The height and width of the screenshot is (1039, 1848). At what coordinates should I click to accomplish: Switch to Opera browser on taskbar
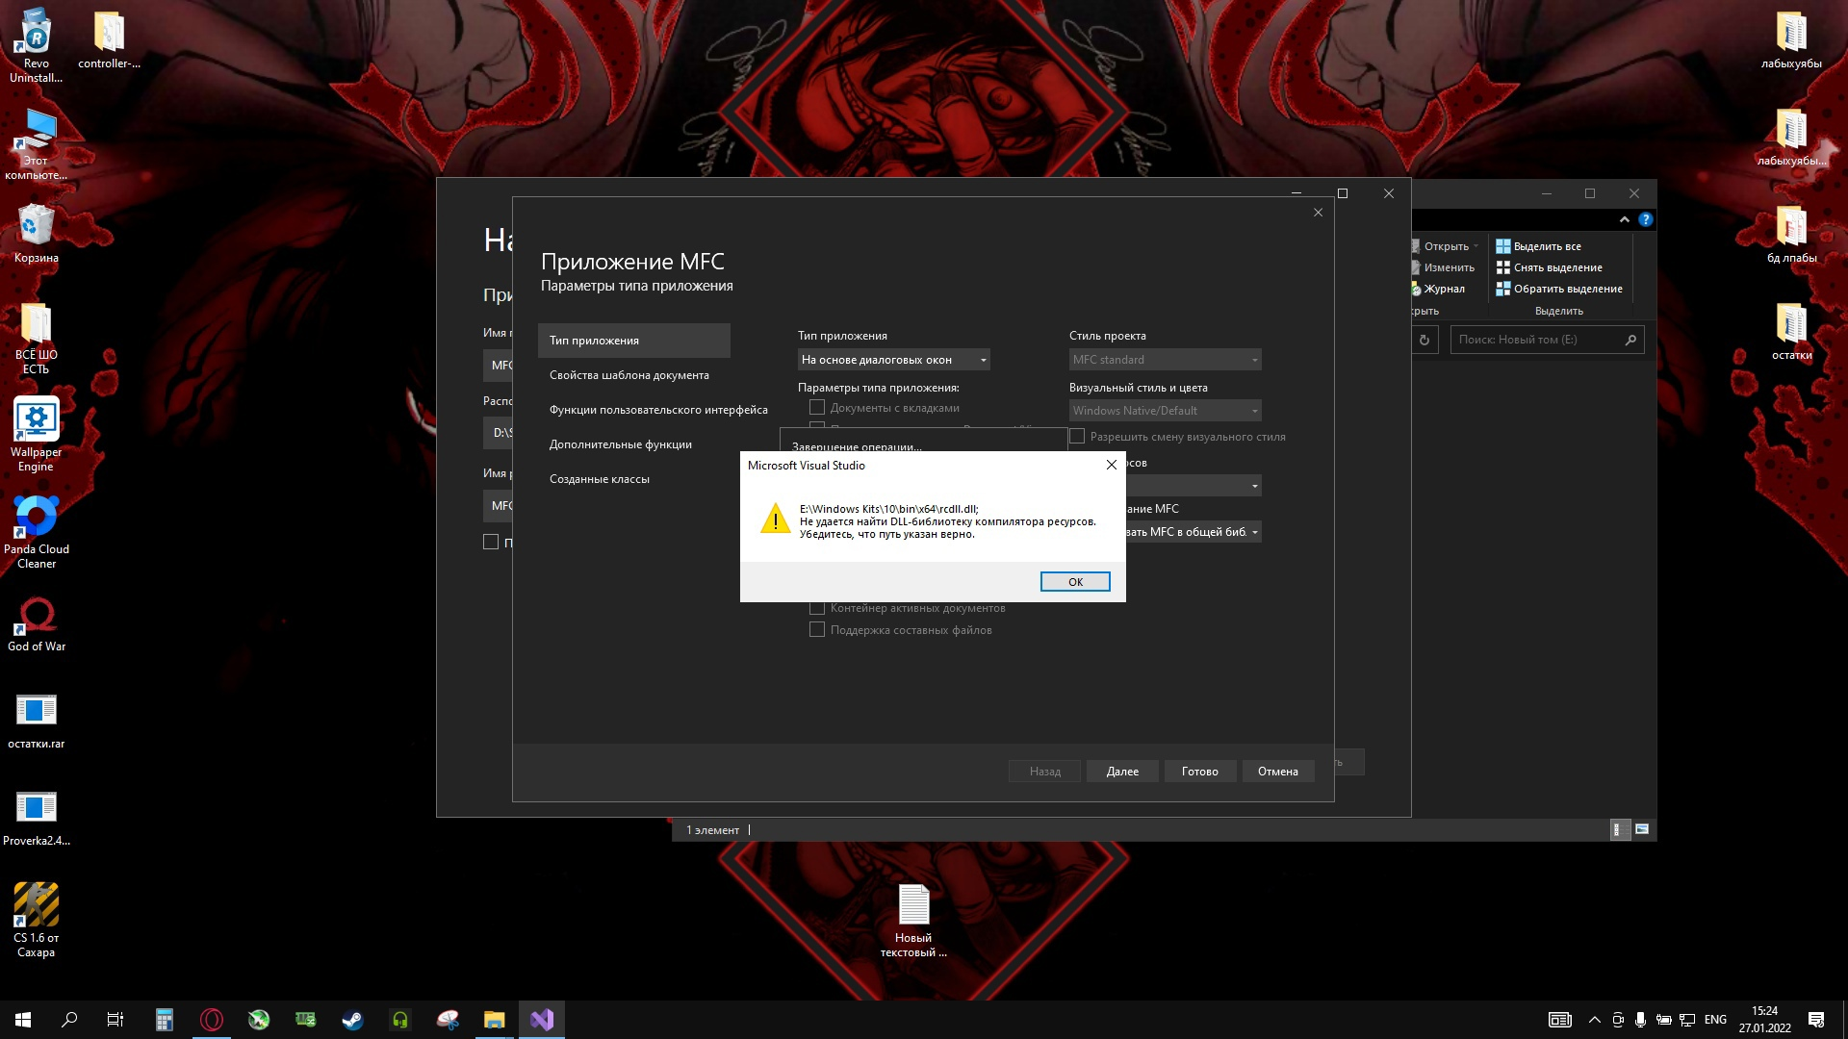pyautogui.click(x=212, y=1020)
